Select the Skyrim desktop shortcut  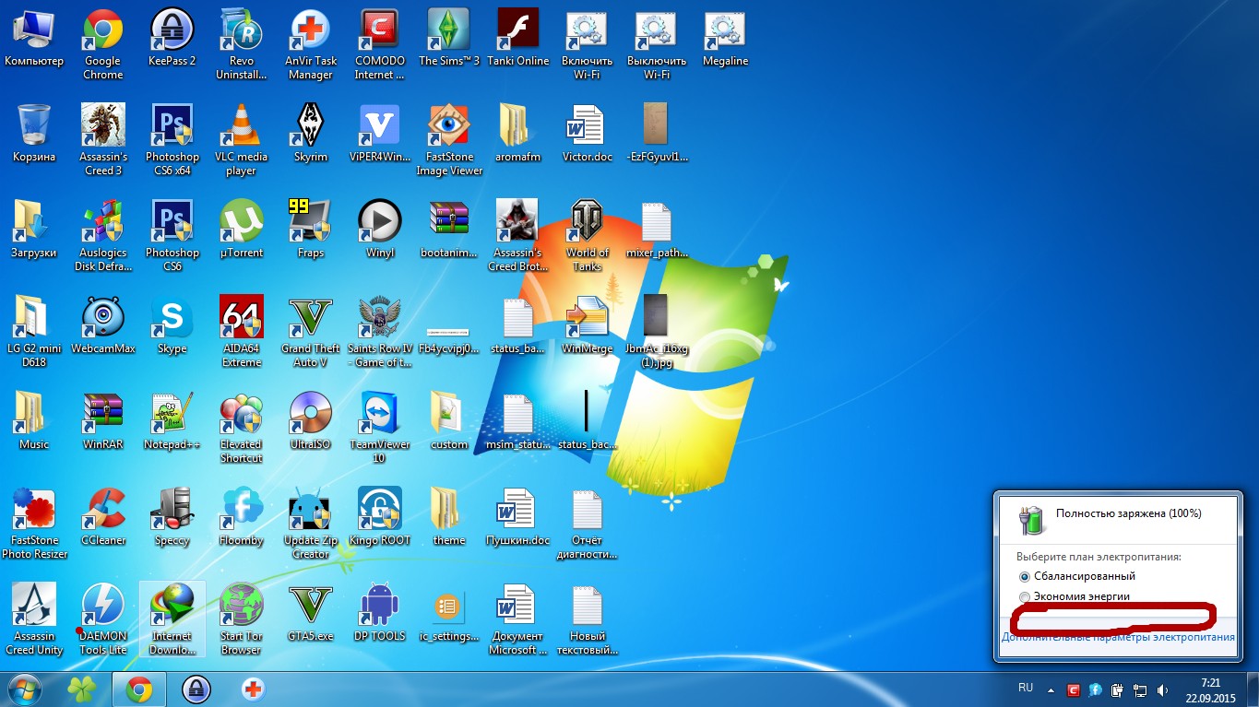310,127
